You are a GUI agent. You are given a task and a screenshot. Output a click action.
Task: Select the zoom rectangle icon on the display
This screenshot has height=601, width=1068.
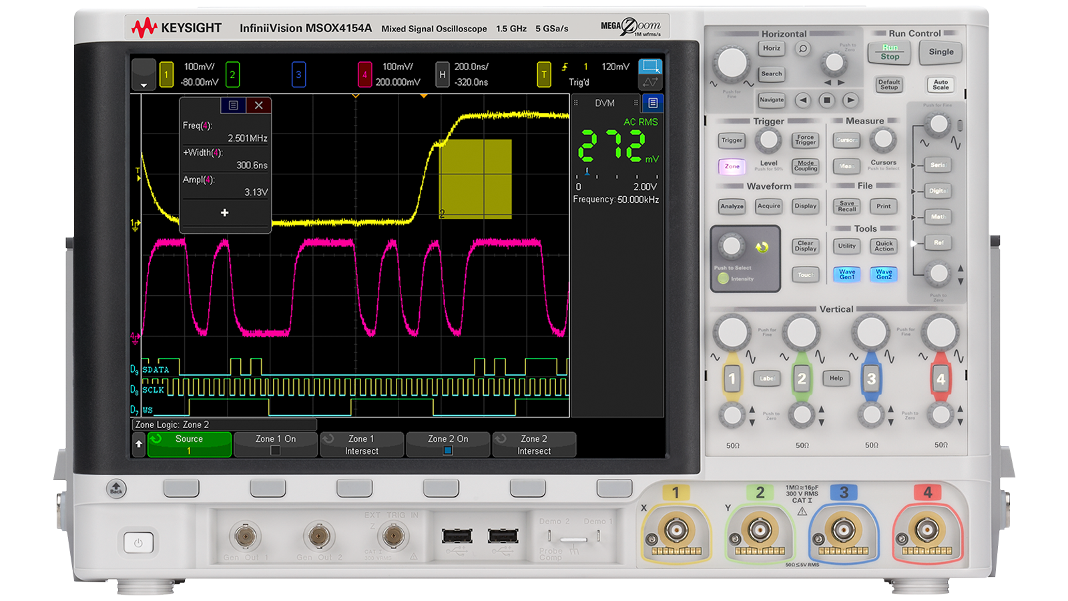[649, 67]
